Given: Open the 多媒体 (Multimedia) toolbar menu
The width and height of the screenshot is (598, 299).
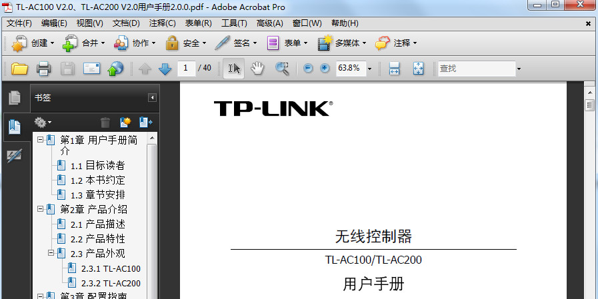Looking at the screenshot, I should (342, 43).
